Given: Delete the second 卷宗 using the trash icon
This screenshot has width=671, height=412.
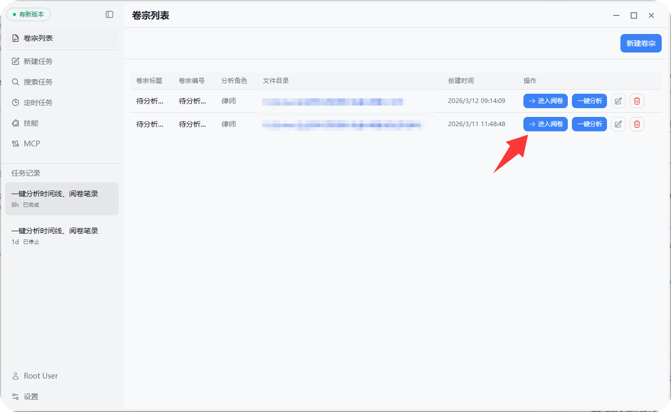Looking at the screenshot, I should click(636, 124).
